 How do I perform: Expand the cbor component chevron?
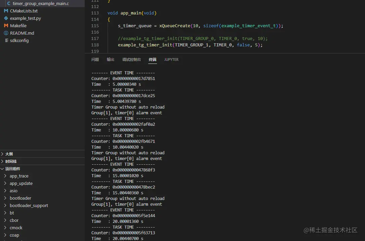tap(5, 220)
